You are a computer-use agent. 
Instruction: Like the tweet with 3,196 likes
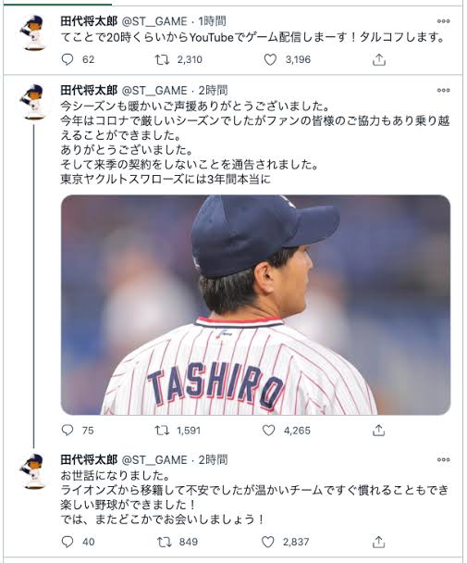pyautogui.click(x=270, y=59)
